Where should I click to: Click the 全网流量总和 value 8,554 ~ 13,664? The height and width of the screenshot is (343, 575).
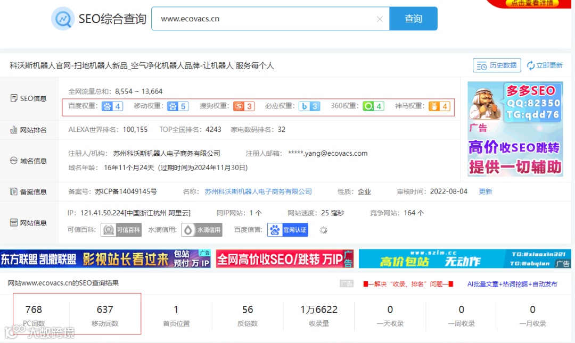coord(138,91)
